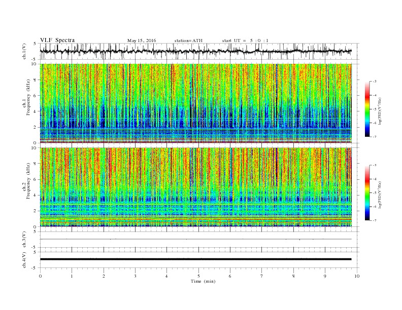The height and width of the screenshot is (310, 402).
Task: Click the ch.2 'Frequency (kHz)' axis label
Action: [x=28, y=181]
